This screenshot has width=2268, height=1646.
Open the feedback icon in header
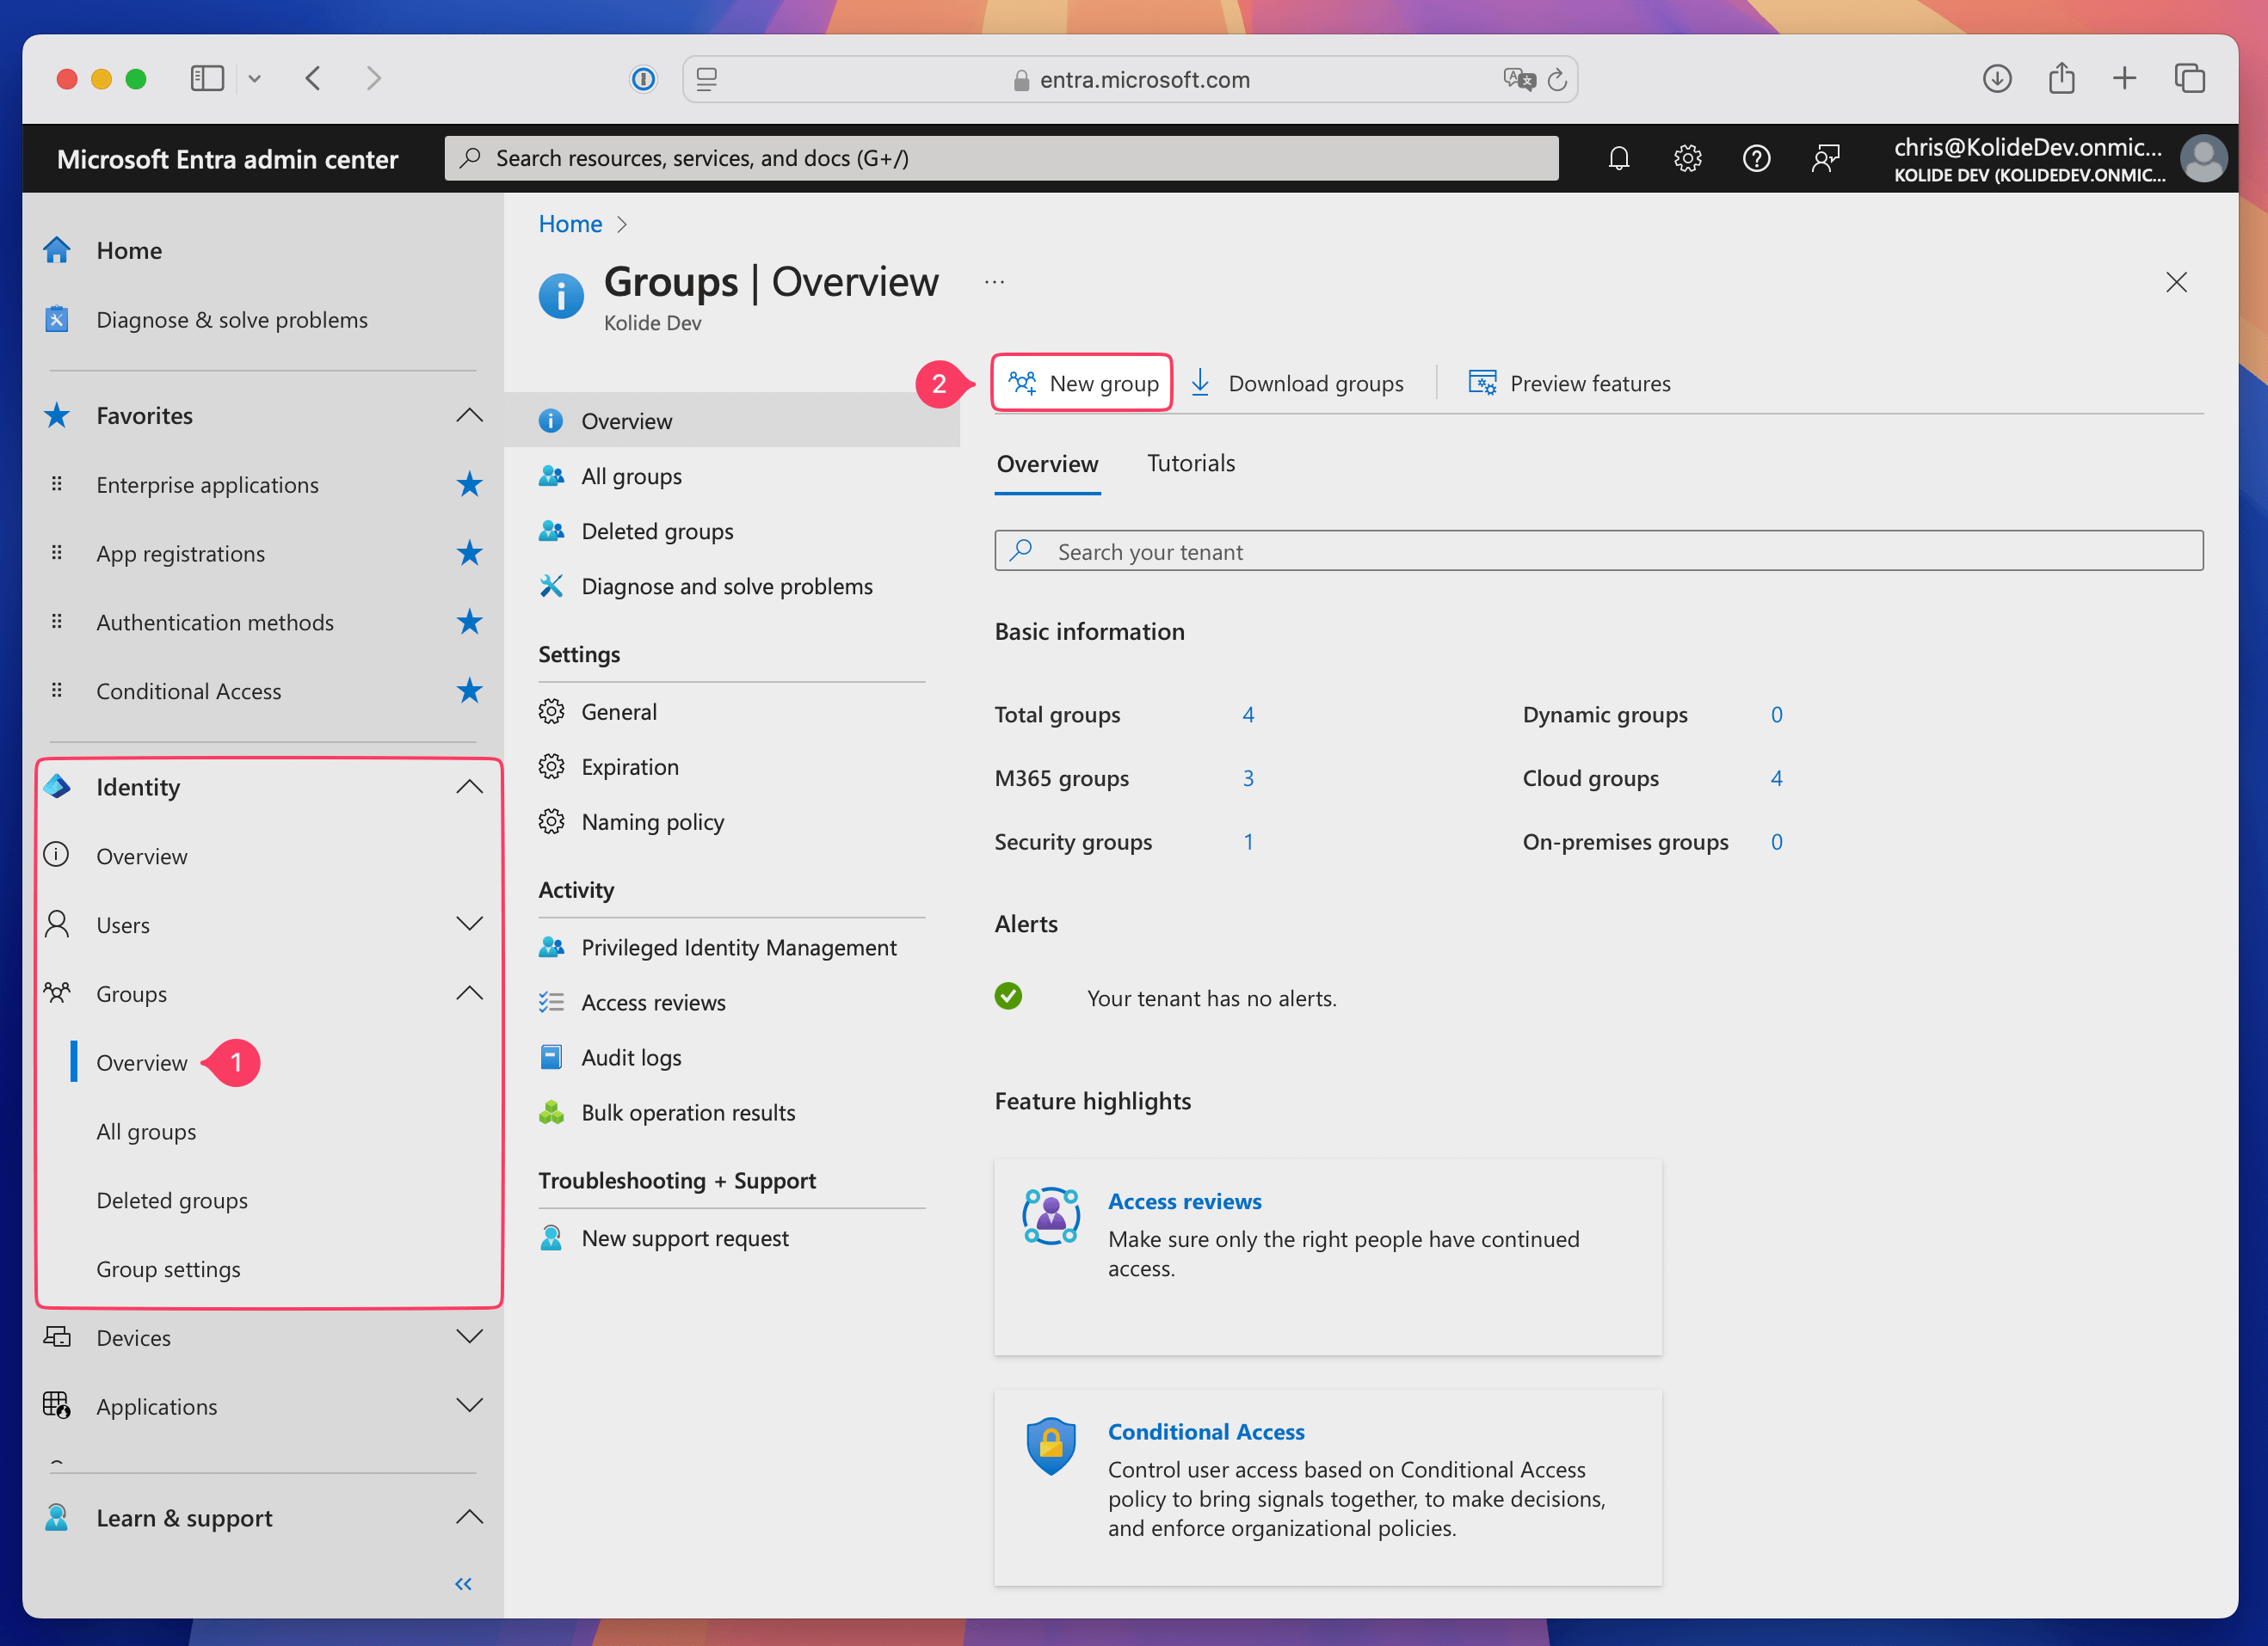(1825, 158)
